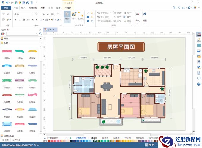202x148 pixels.
Task: Open the settings gear icon
Action: click(189, 8)
